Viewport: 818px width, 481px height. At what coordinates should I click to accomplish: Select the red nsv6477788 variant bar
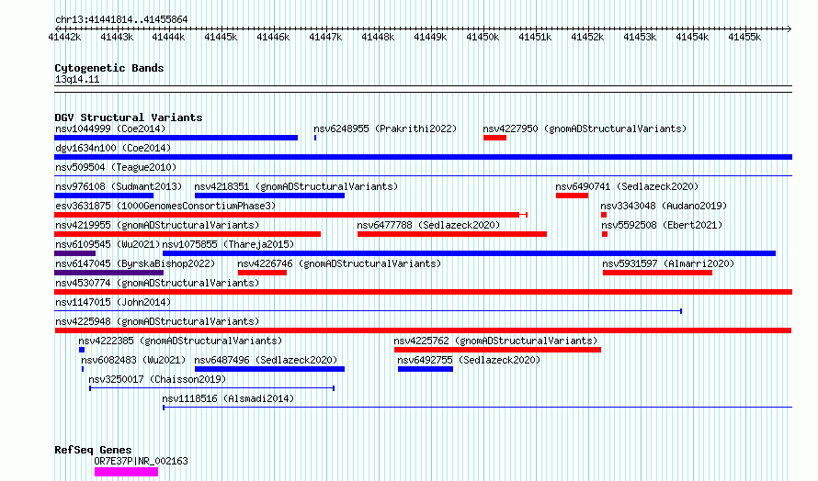pyautogui.click(x=452, y=234)
